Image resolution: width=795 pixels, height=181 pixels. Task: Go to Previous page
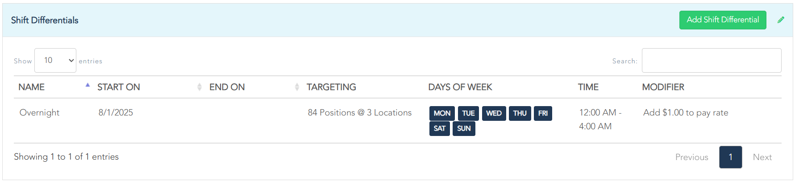(691, 157)
